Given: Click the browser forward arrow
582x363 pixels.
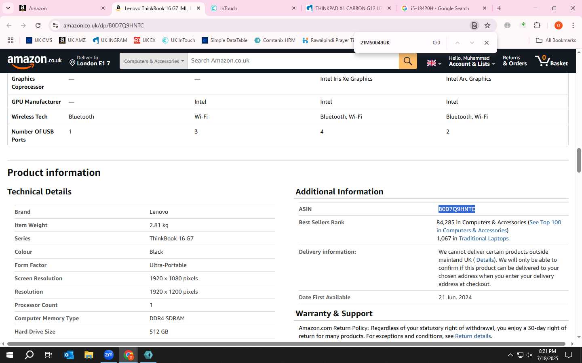Looking at the screenshot, I should coord(23,25).
